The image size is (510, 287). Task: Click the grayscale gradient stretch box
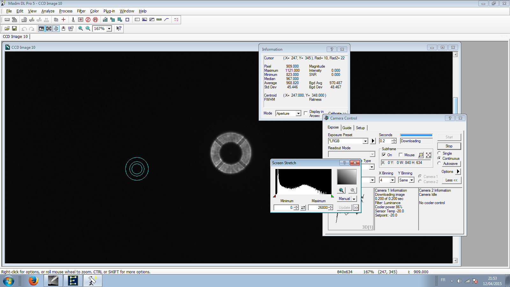click(347, 177)
